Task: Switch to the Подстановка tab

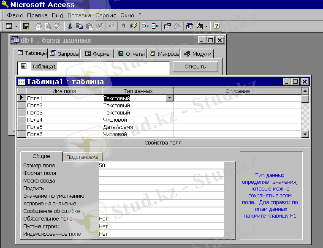Action: click(x=82, y=157)
